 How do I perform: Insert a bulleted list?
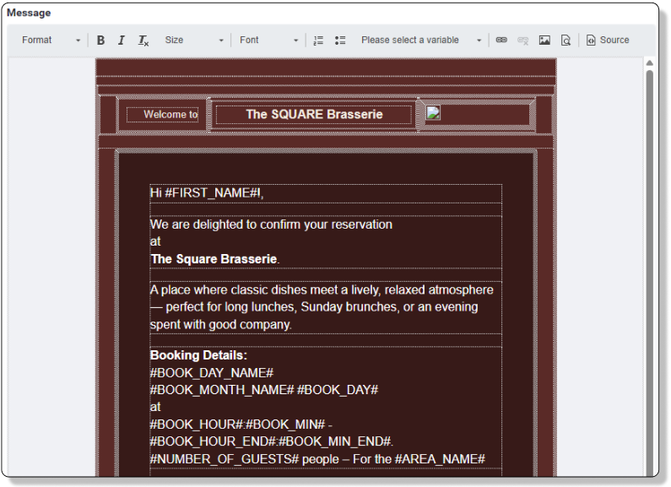pyautogui.click(x=339, y=41)
